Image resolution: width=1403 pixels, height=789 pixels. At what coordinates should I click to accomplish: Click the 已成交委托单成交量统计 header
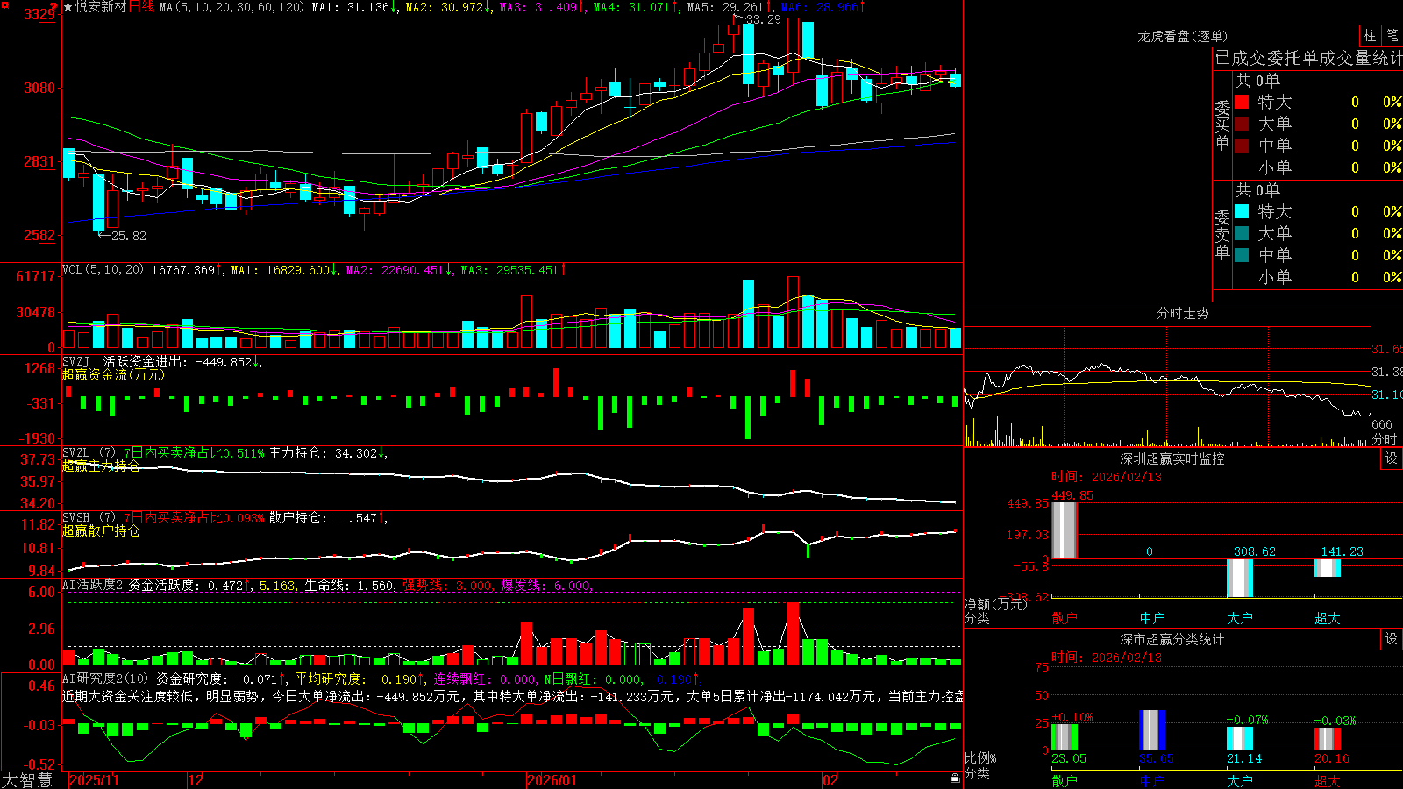[x=1308, y=58]
